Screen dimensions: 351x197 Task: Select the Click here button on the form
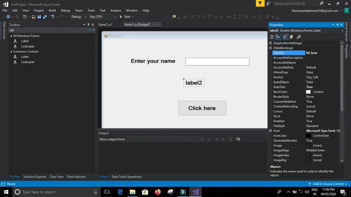(202, 108)
